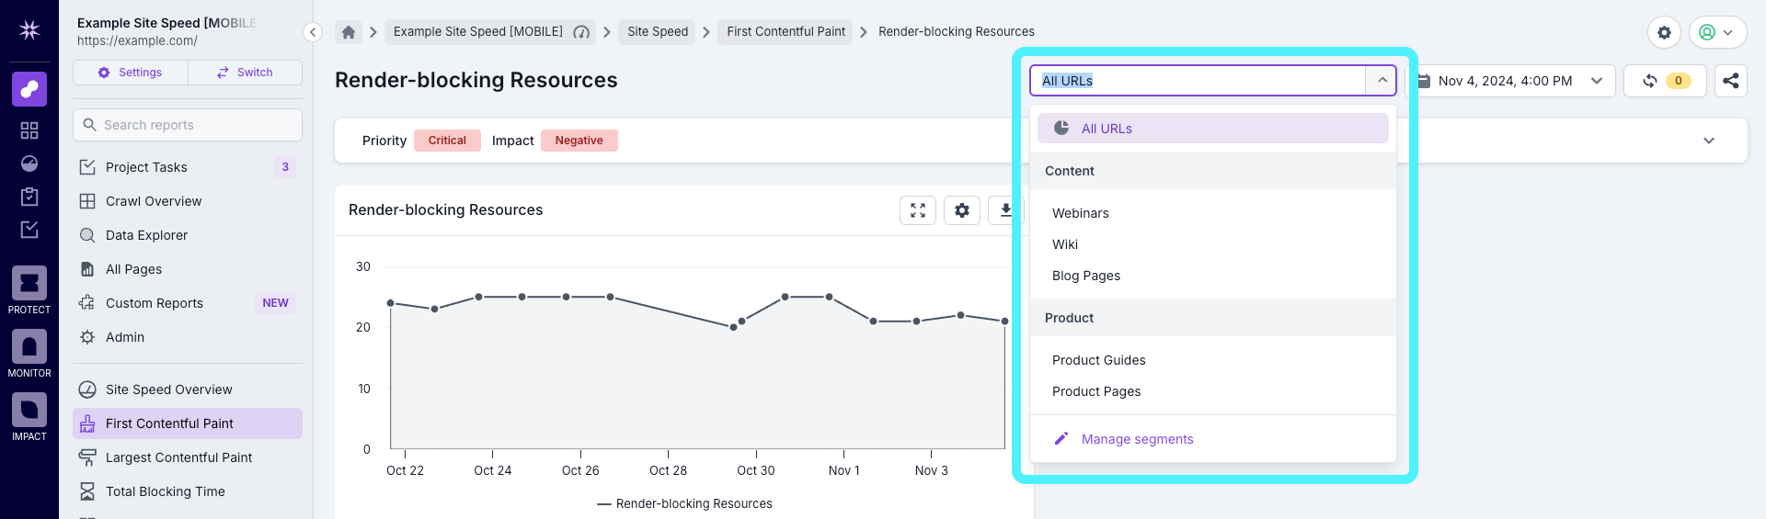The image size is (1766, 519).
Task: Click the Lumar star logo icon
Action: pos(29,30)
